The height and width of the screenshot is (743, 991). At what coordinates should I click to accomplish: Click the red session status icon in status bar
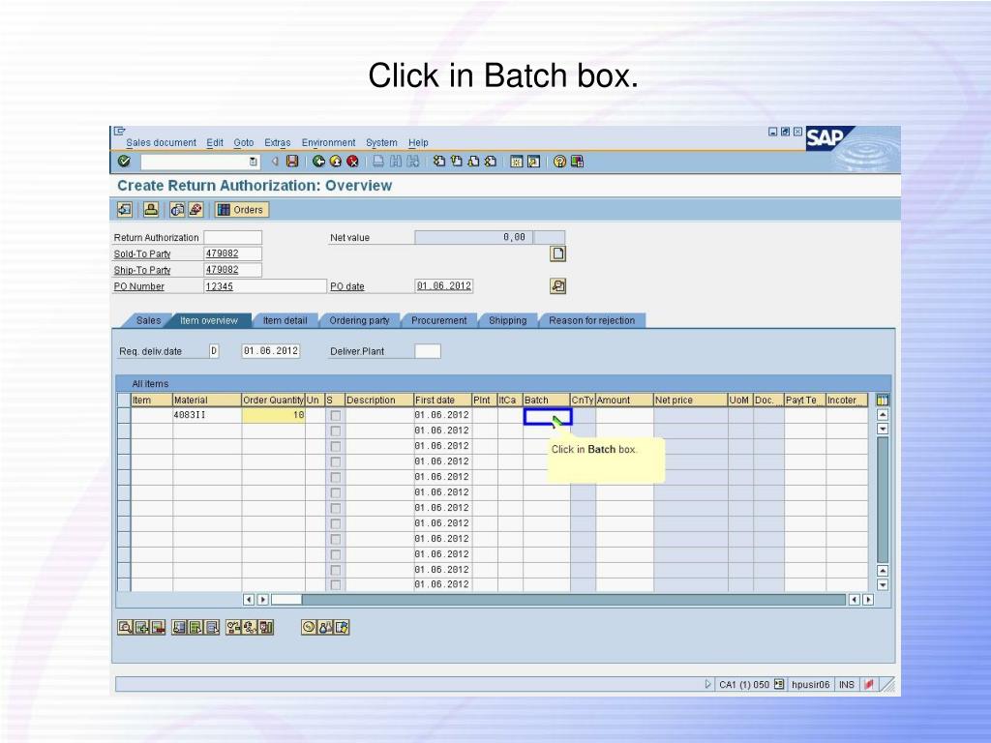[x=868, y=684]
